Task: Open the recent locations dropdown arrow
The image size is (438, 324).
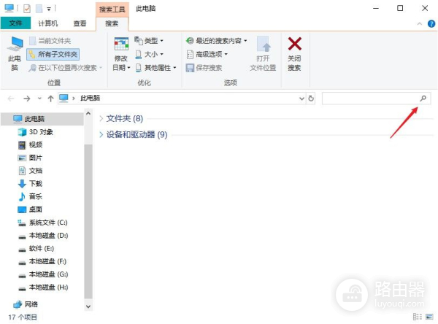Action: 39,99
